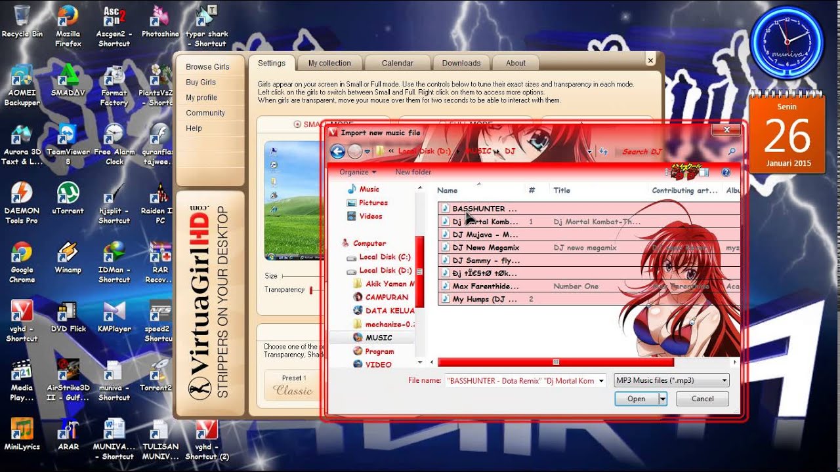840x472 pixels.
Task: Open Format Factory desktop icon
Action: coord(114,85)
